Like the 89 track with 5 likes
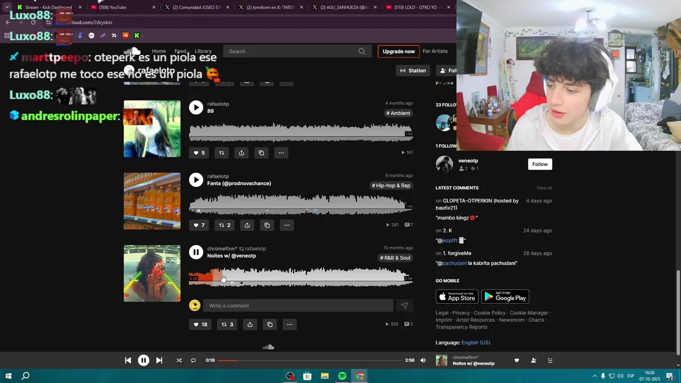 tap(200, 153)
